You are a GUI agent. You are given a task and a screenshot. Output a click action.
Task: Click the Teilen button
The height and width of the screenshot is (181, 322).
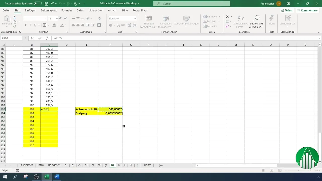[287, 10]
